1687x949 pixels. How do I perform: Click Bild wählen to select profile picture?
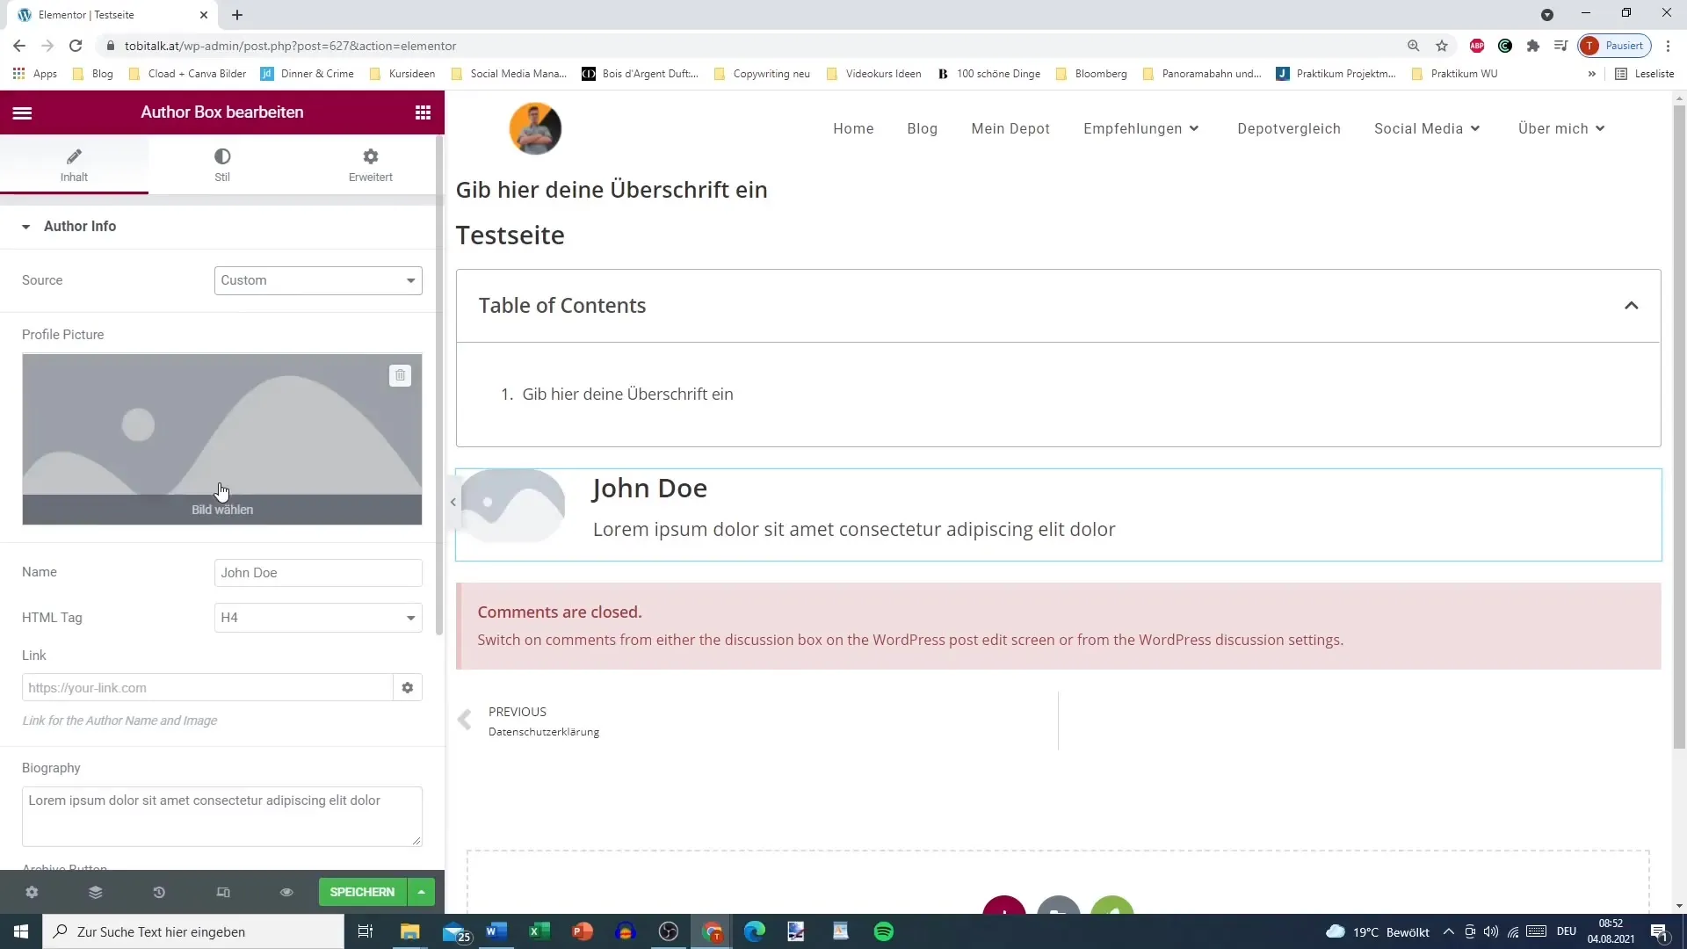222,510
